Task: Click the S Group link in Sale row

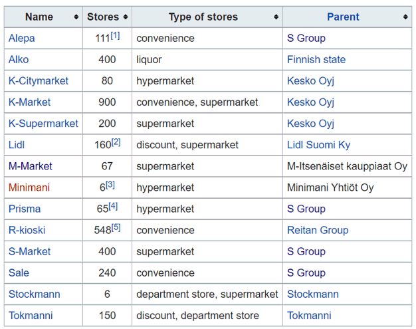Action: [306, 273]
